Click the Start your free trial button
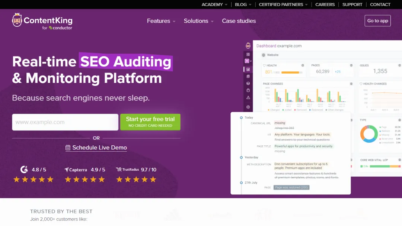Viewport: 402px width, 226px height. coord(150,122)
